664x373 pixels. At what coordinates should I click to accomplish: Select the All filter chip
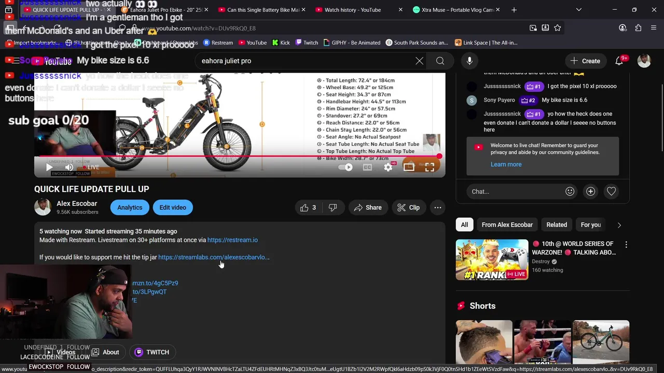click(x=464, y=225)
